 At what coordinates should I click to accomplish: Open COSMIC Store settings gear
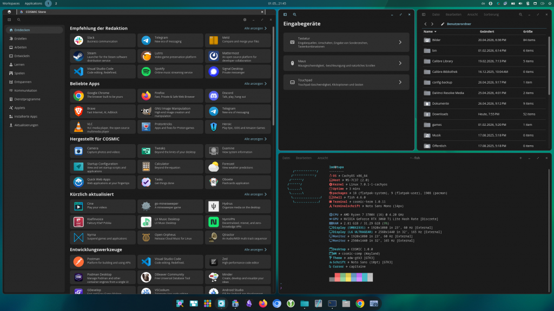pyautogui.click(x=245, y=20)
